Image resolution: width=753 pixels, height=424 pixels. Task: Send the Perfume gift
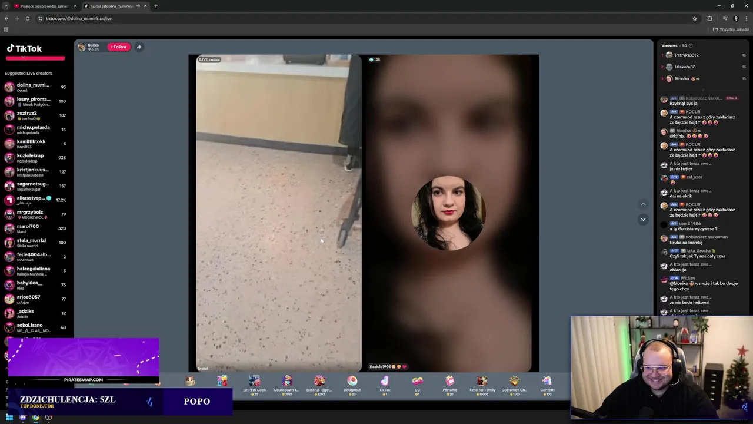pos(449,385)
